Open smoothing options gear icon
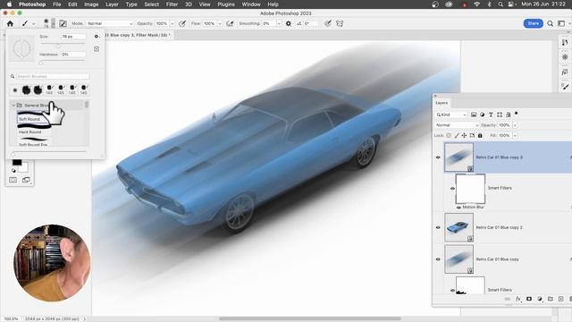The height and width of the screenshot is (322, 572). click(288, 24)
